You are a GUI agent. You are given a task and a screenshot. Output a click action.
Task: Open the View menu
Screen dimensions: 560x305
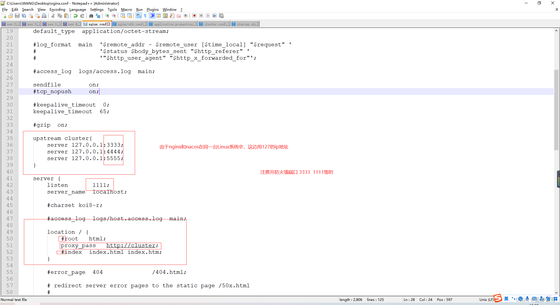click(x=41, y=10)
